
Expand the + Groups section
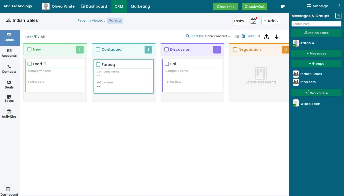coord(316,64)
